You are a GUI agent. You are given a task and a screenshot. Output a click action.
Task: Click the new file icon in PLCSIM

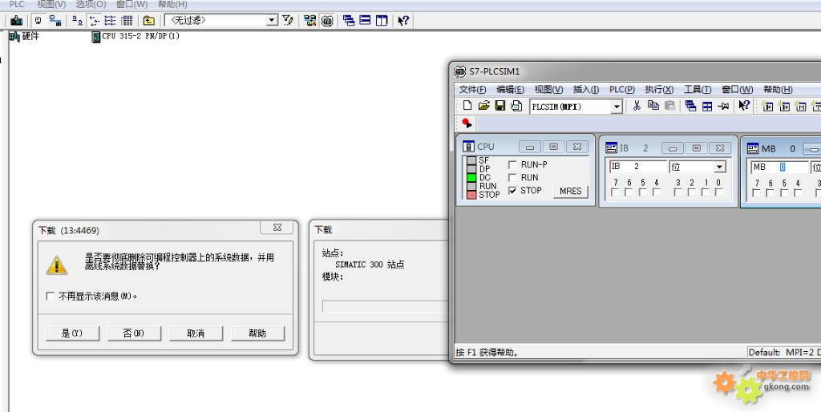pyautogui.click(x=467, y=106)
